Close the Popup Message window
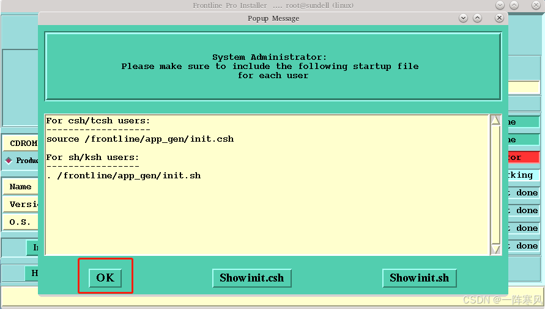545x309 pixels. point(499,18)
